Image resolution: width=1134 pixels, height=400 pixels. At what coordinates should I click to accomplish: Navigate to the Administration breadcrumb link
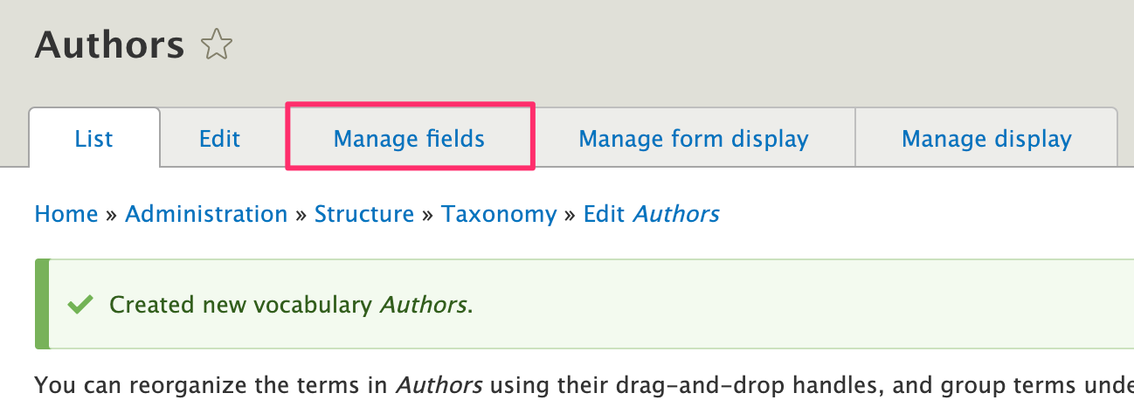[206, 214]
